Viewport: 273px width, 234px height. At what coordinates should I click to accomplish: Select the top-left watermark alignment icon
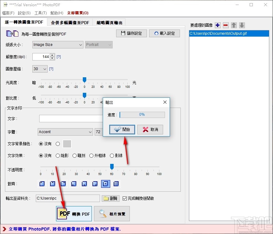(x=41, y=184)
